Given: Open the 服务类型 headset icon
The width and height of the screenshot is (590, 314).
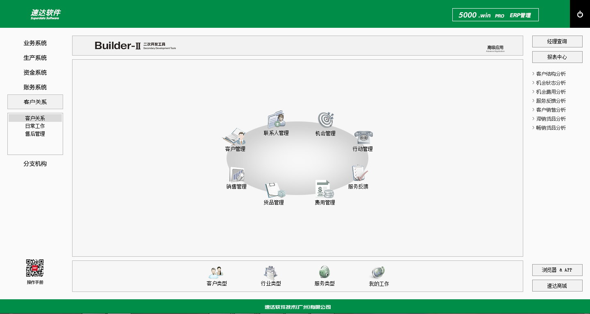Looking at the screenshot, I should point(324,272).
